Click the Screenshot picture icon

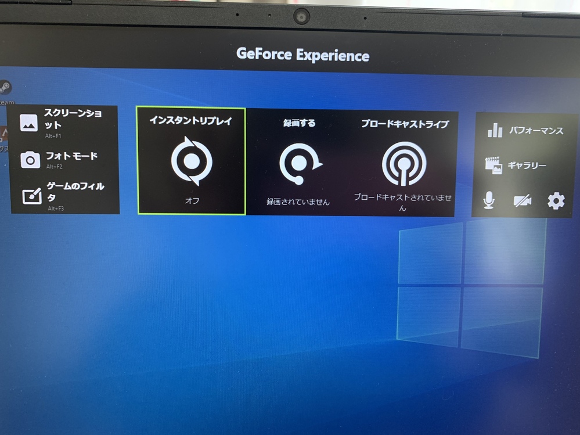tap(28, 123)
